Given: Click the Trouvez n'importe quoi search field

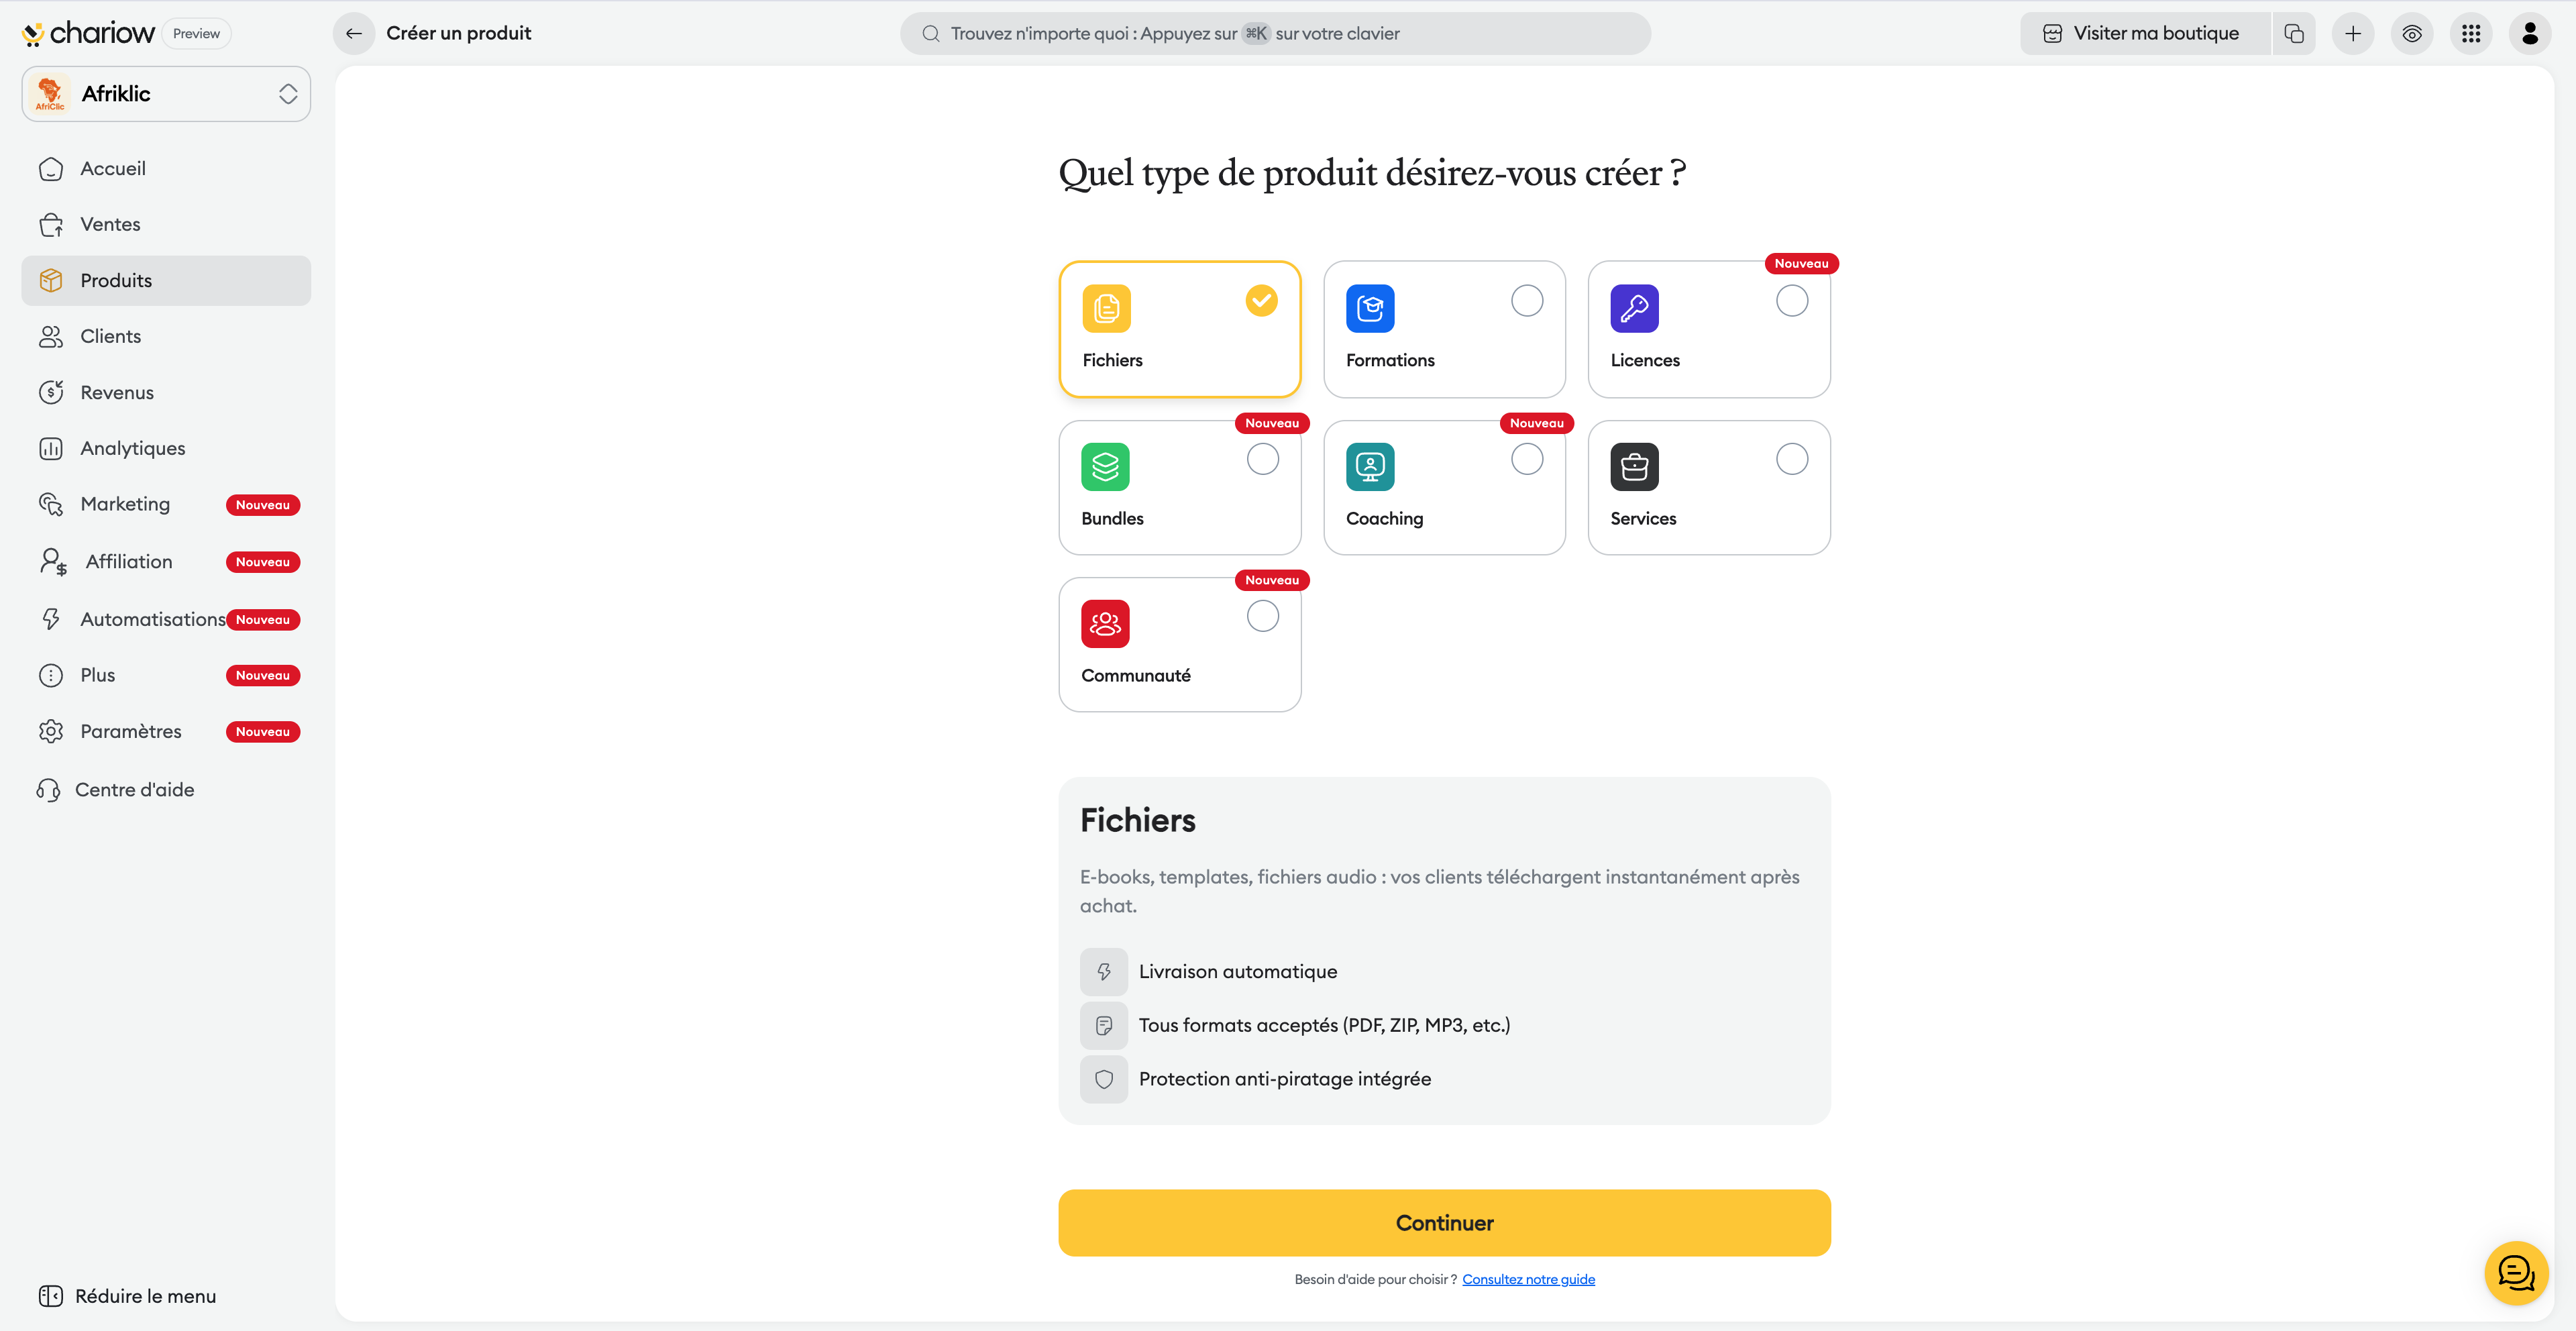Looking at the screenshot, I should 1275,33.
